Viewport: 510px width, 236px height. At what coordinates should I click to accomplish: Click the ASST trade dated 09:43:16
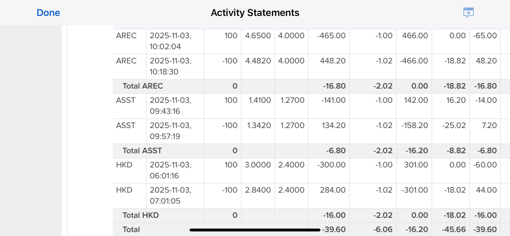(x=170, y=105)
